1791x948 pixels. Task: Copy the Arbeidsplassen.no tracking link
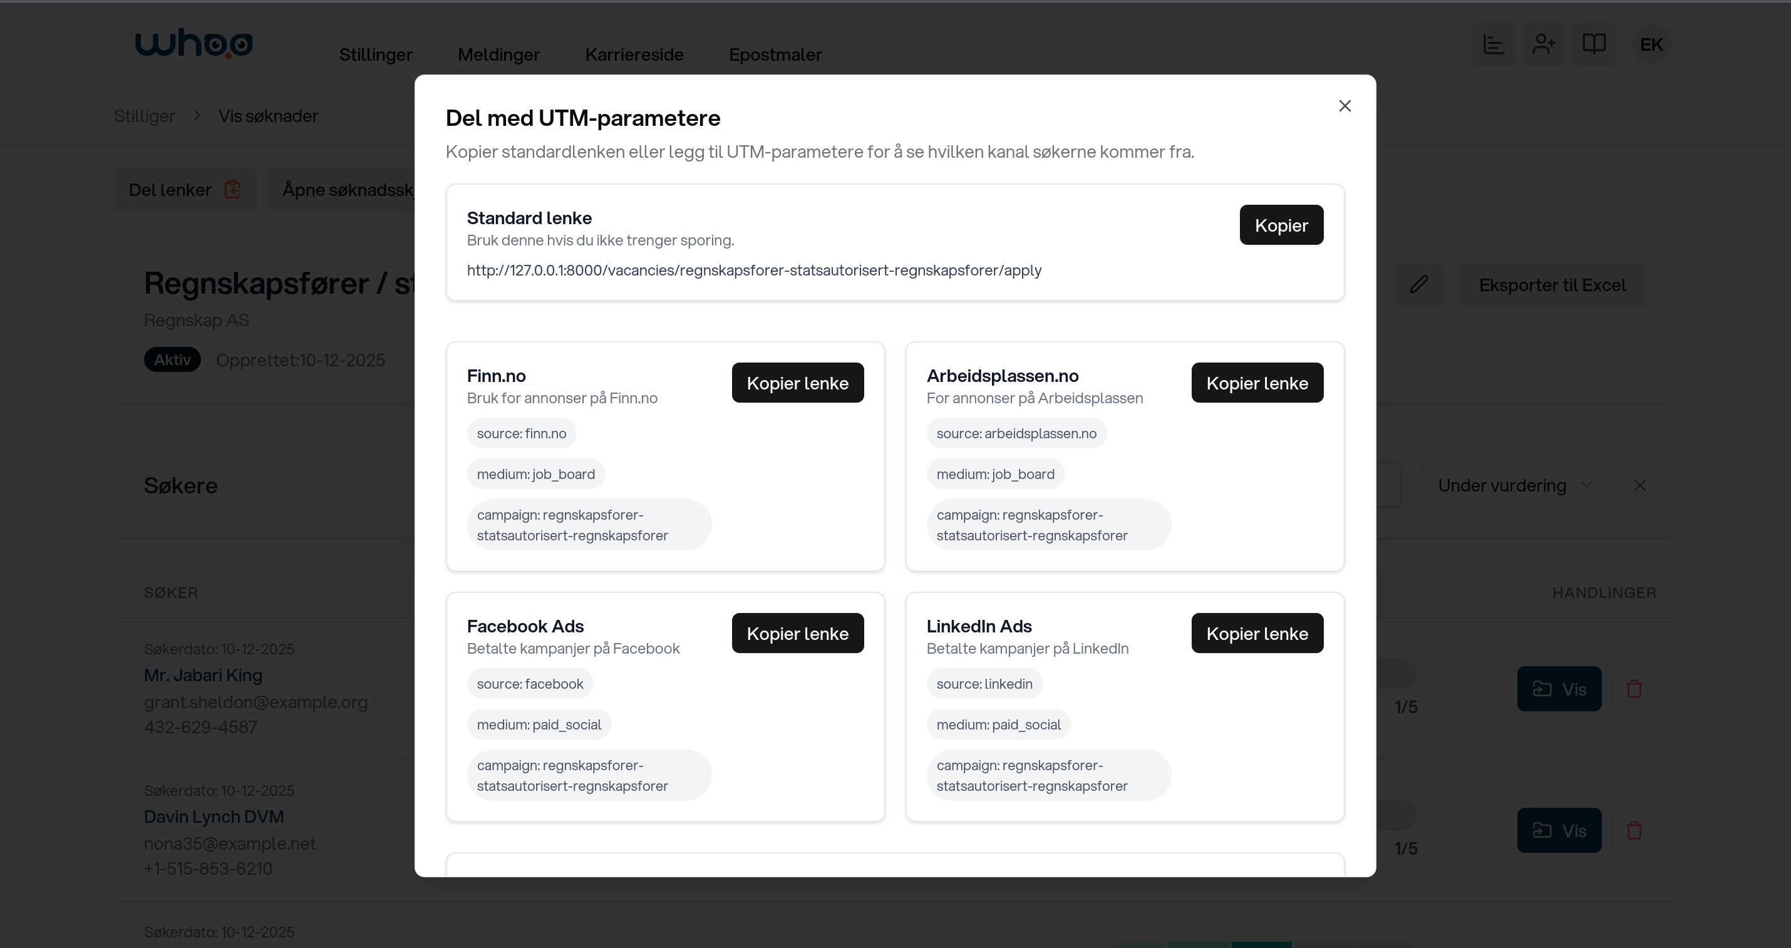[1256, 383]
